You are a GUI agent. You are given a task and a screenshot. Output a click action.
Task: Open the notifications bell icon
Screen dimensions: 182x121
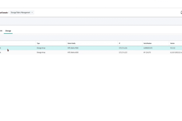coord(181,12)
